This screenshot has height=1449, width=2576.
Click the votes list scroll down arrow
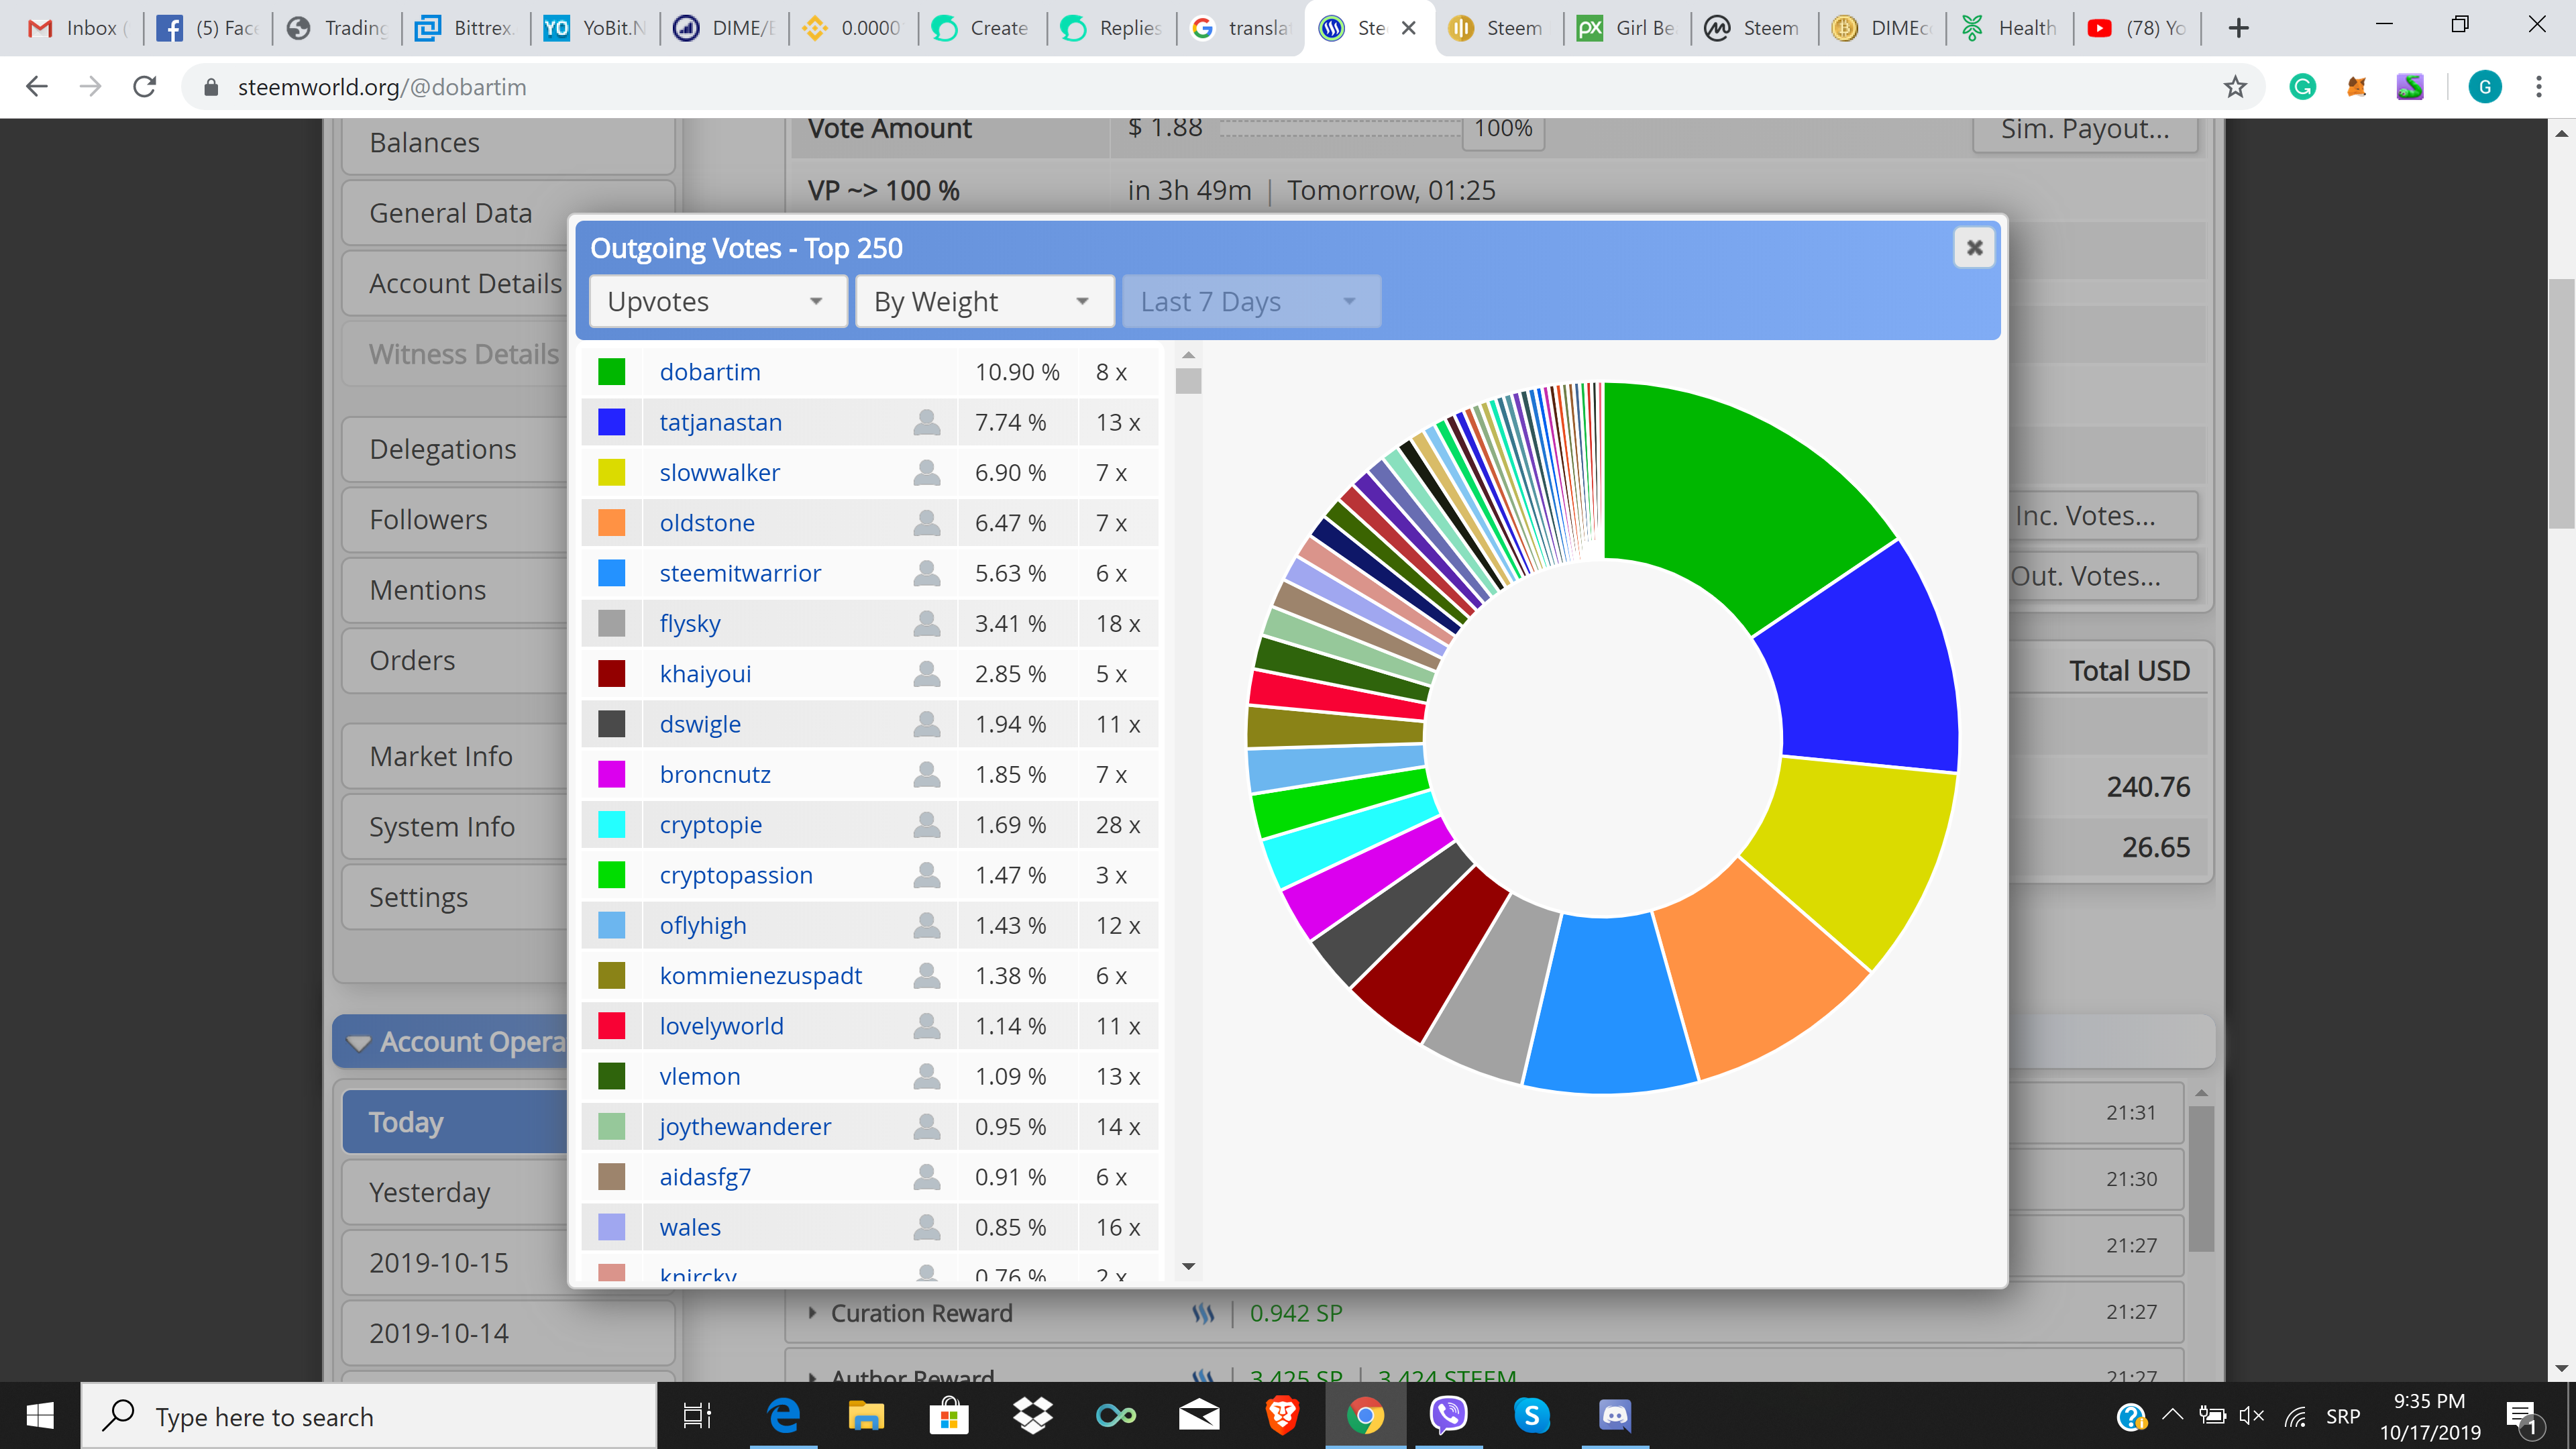tap(1188, 1266)
